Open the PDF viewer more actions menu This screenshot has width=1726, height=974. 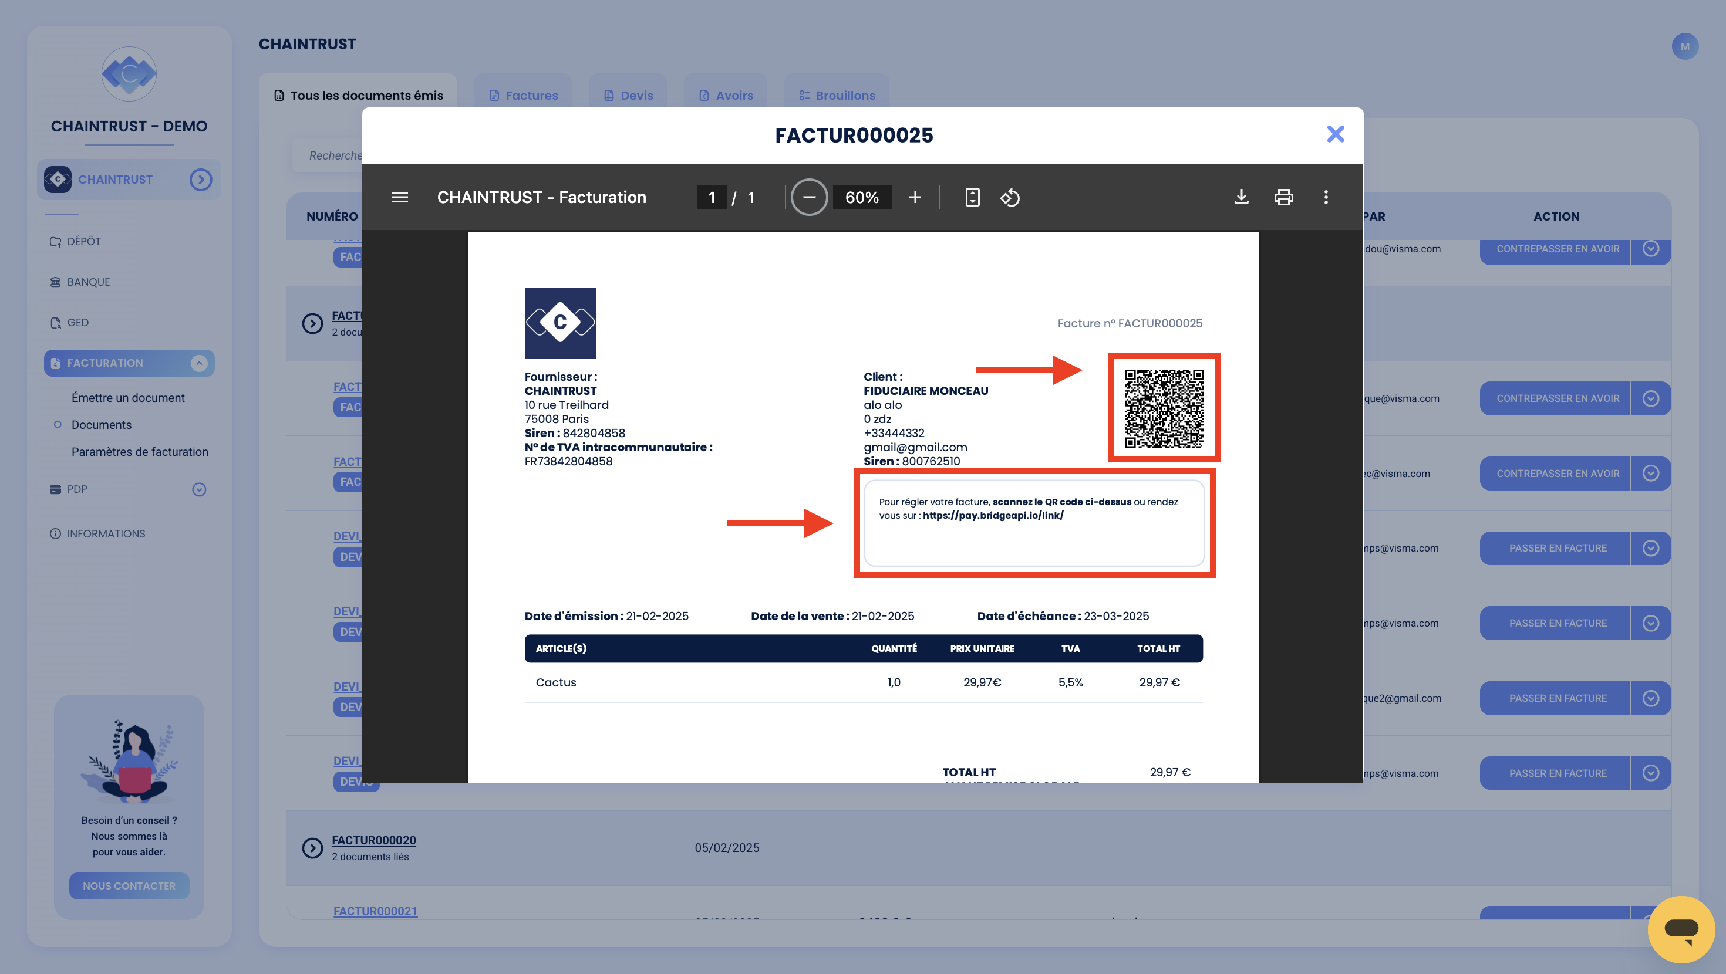1326,197
